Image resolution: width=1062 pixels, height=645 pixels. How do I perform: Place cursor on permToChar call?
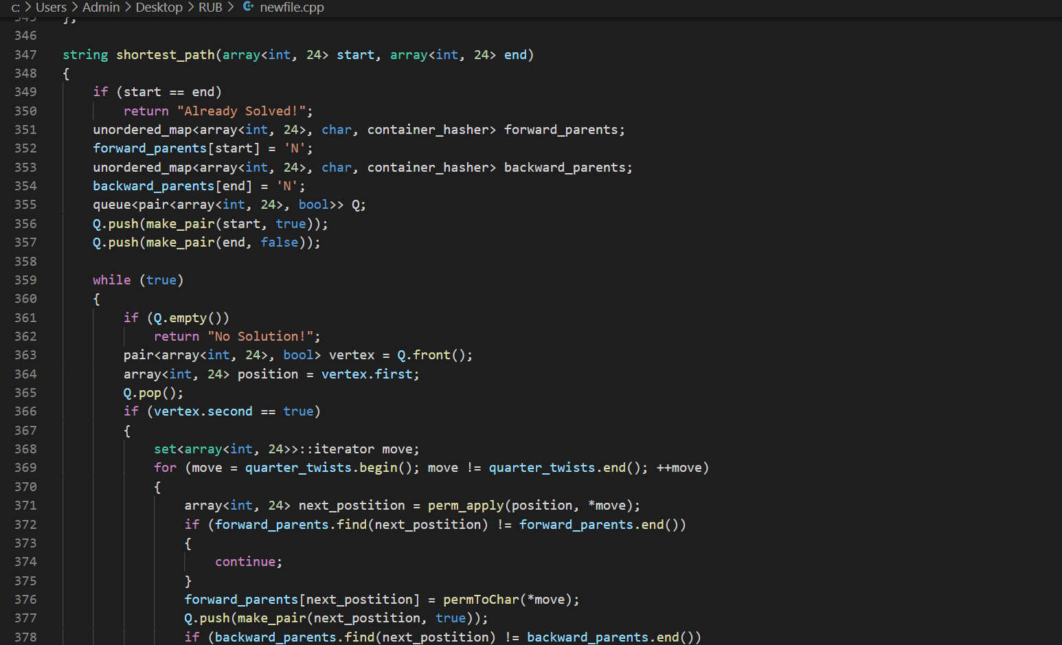[481, 600]
